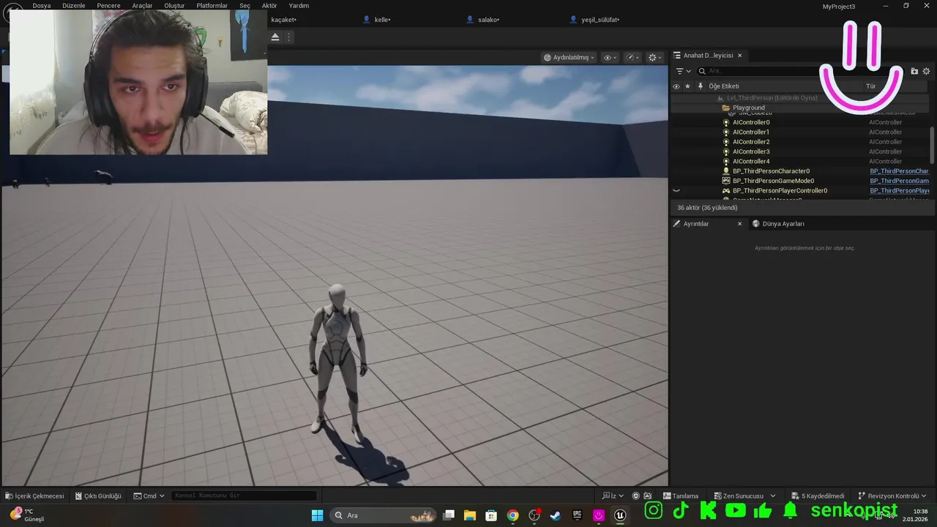Open the Pencere menu
Screen dimensions: 937x527
coord(108,5)
